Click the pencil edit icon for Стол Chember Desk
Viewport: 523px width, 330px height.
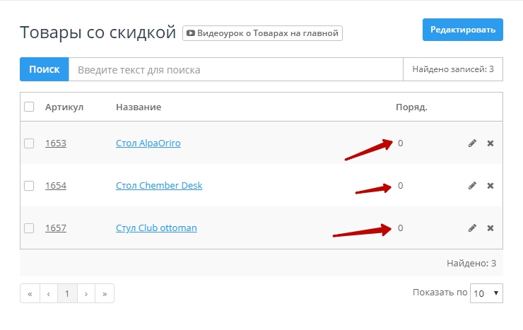[472, 186]
